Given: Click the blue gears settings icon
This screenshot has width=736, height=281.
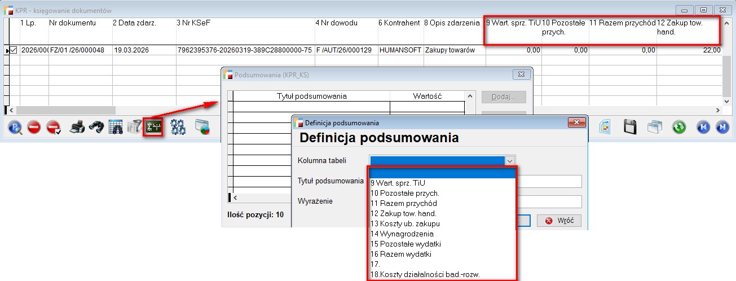Looking at the screenshot, I should click(x=178, y=127).
